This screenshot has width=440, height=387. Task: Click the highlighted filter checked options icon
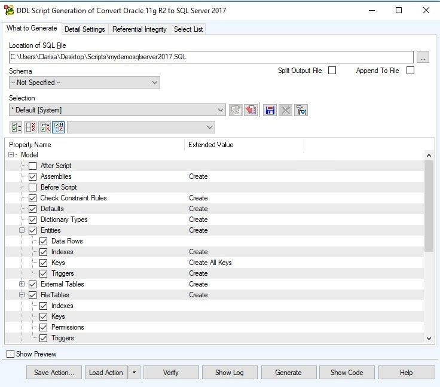pyautogui.click(x=59, y=127)
